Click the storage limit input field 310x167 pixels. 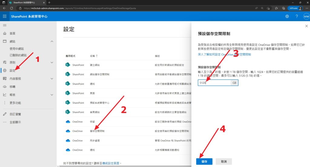click(x=214, y=83)
